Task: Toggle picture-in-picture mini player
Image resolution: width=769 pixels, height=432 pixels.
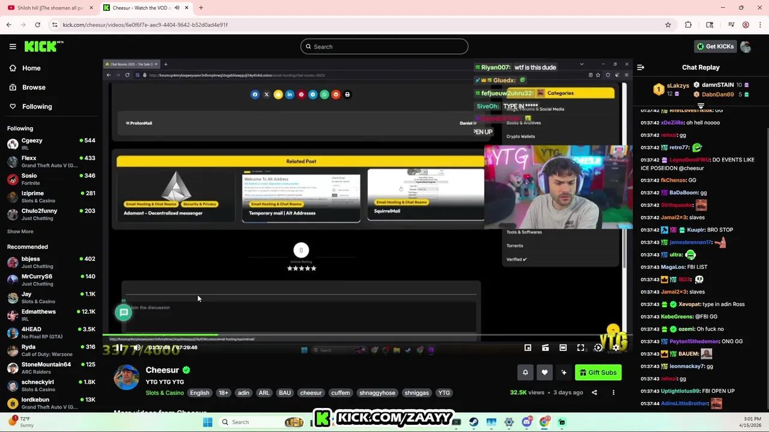Action: (x=527, y=347)
